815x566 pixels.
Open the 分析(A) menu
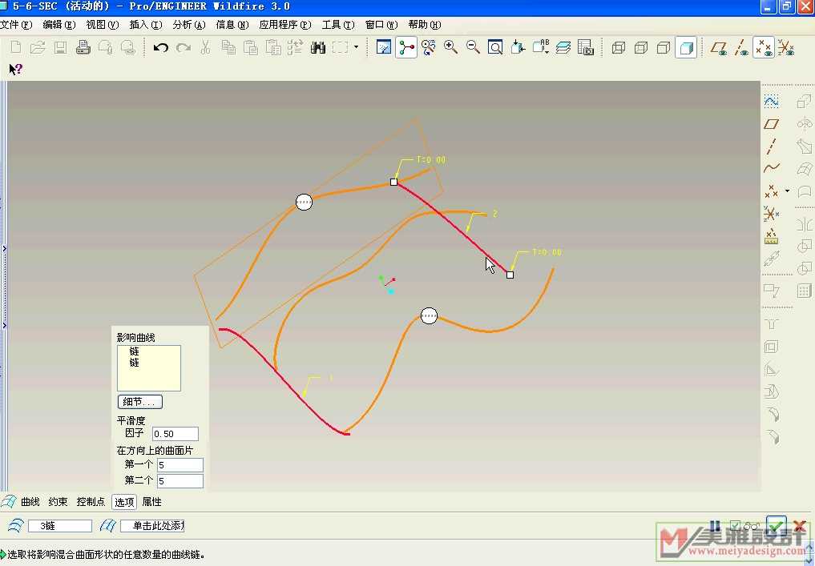click(189, 24)
